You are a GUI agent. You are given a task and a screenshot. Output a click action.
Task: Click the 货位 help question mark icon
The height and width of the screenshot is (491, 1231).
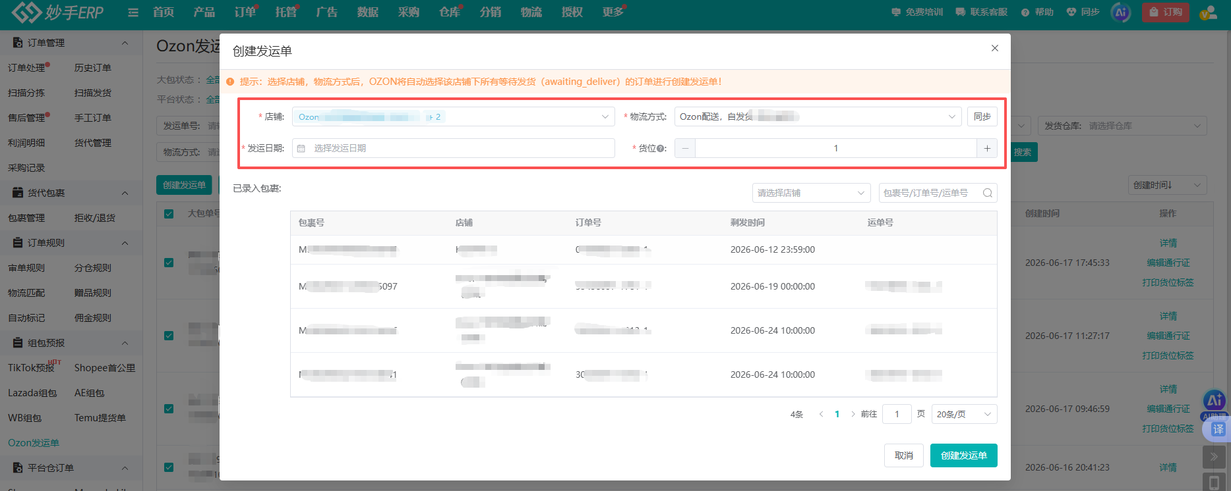tap(661, 149)
